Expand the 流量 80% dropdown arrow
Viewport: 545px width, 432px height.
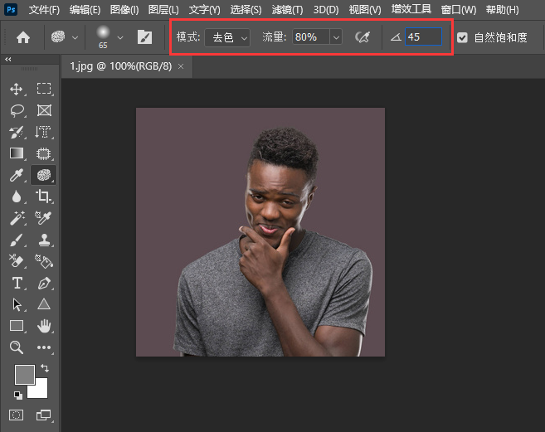(335, 37)
